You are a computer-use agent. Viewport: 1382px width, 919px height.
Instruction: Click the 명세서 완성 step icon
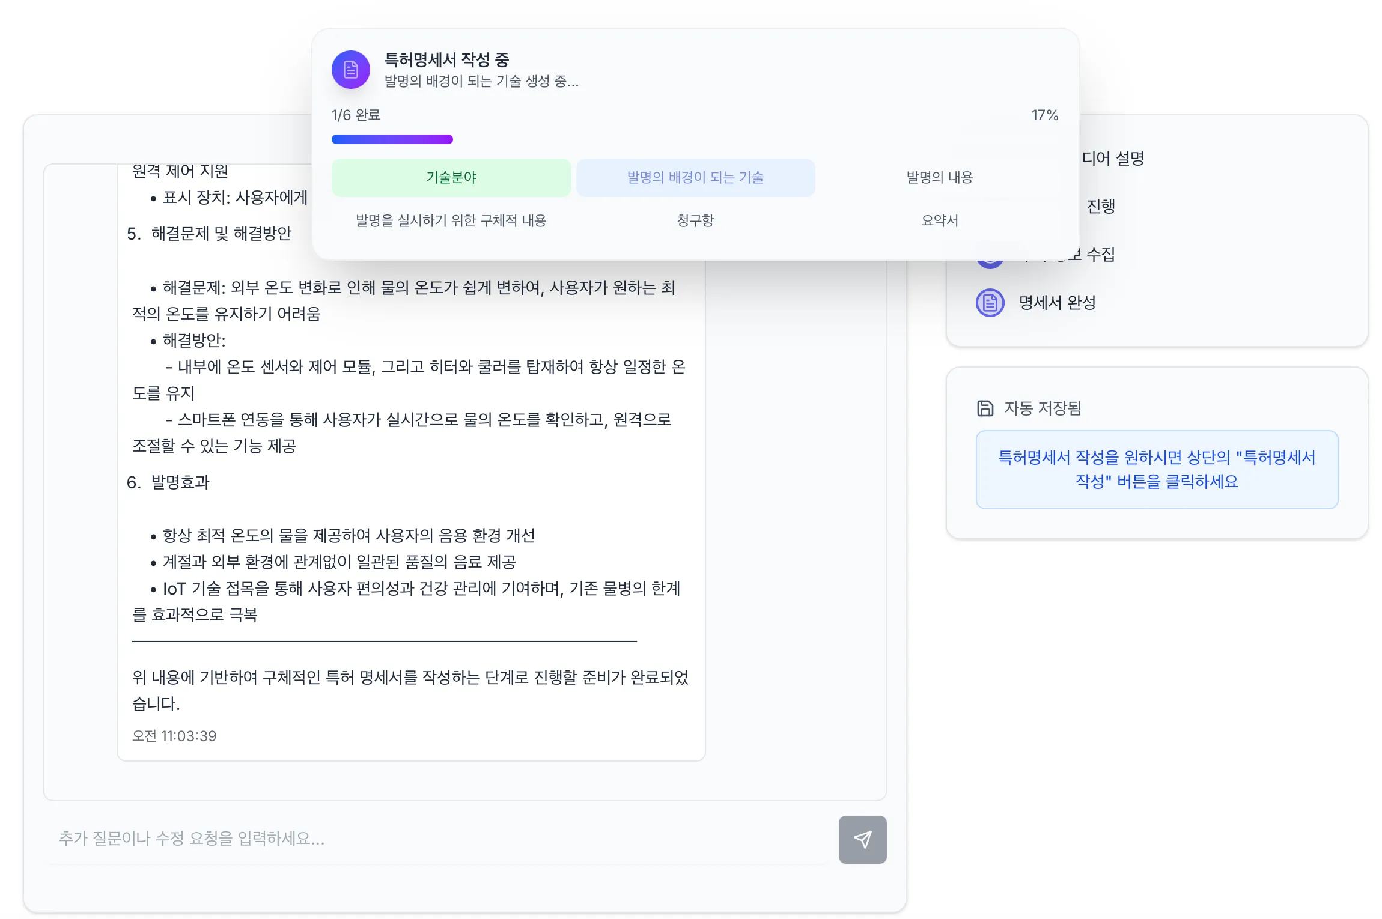pos(990,303)
